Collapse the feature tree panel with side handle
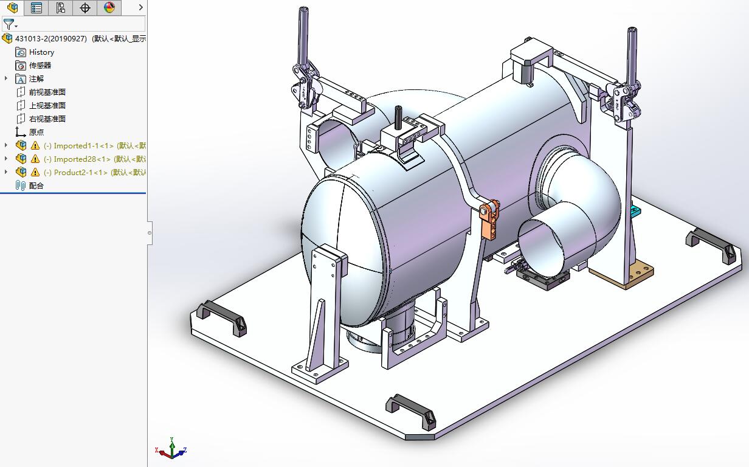 150,233
